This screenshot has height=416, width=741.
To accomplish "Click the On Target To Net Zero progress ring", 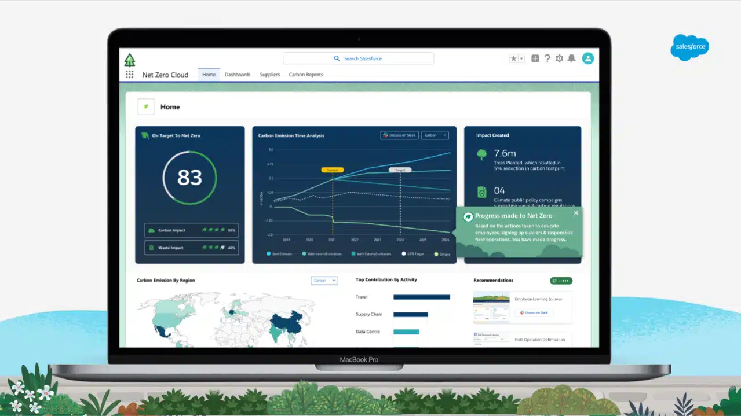I will (x=189, y=178).
